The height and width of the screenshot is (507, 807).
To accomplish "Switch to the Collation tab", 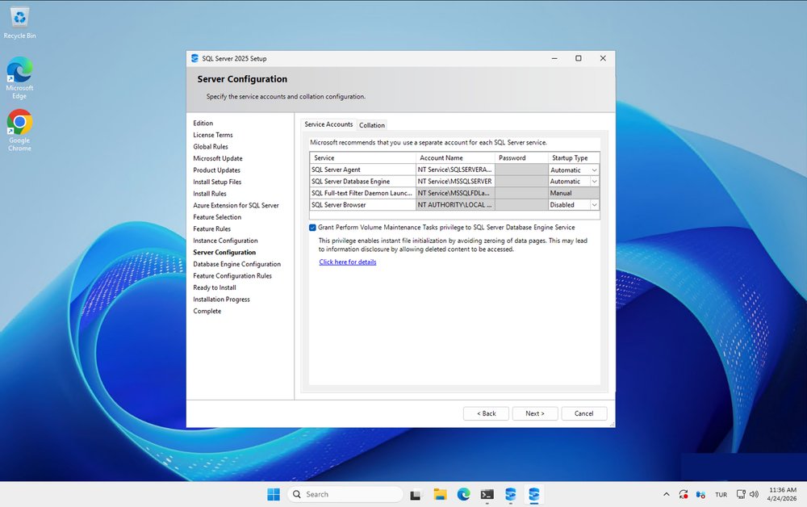I will 372,125.
